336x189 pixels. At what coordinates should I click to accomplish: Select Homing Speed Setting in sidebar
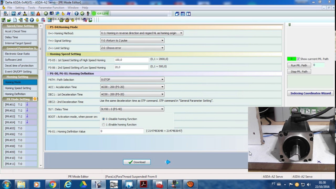pyautogui.click(x=20, y=88)
